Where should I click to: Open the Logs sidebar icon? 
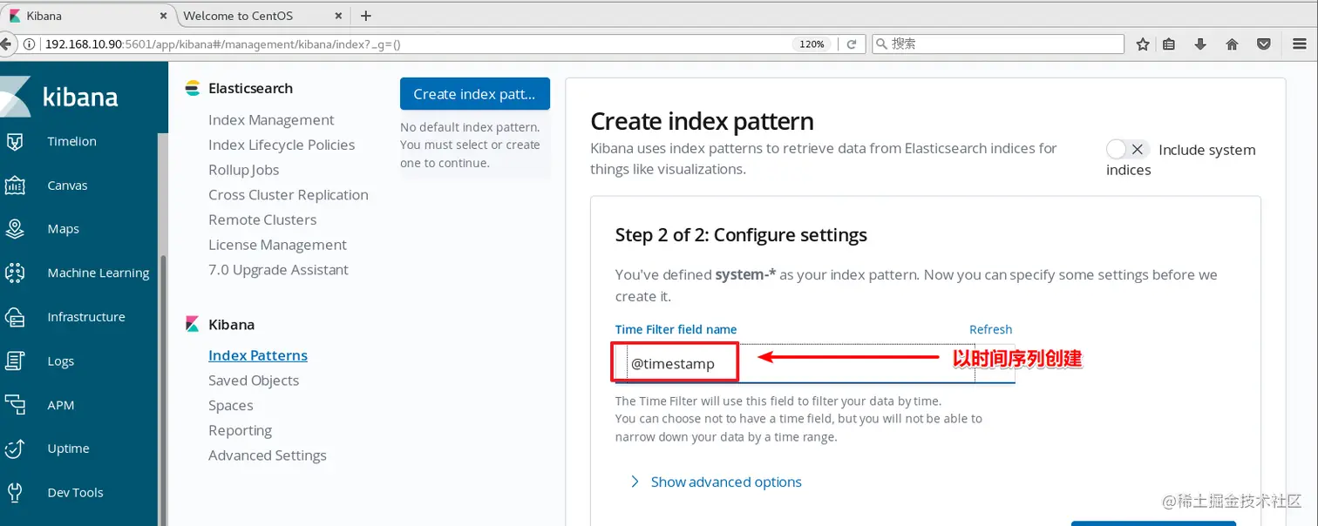coord(15,361)
